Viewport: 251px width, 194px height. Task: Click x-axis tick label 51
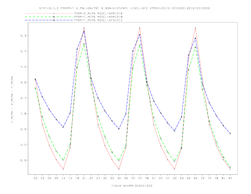click(x=154, y=178)
